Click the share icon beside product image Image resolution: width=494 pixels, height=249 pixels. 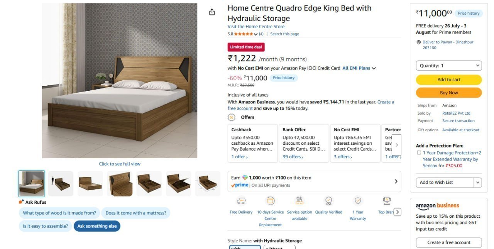tap(212, 12)
